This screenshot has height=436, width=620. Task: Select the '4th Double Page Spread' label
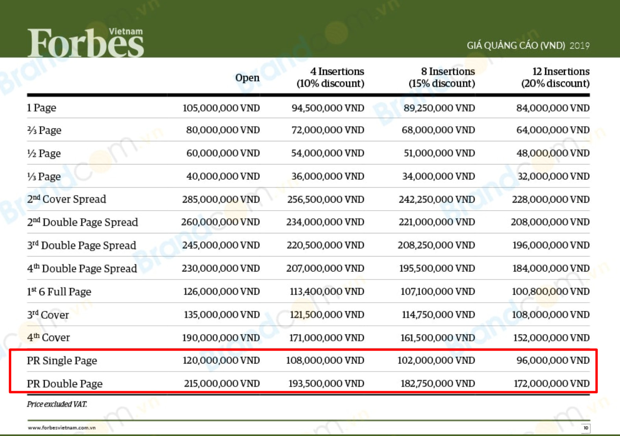click(x=82, y=268)
